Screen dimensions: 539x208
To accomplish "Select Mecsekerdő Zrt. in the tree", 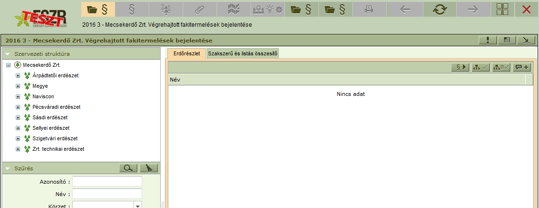I will point(42,65).
